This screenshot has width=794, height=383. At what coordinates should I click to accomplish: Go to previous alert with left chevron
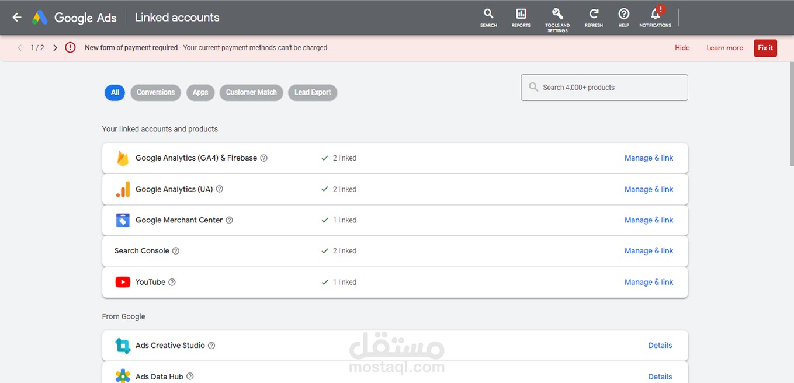(19, 48)
